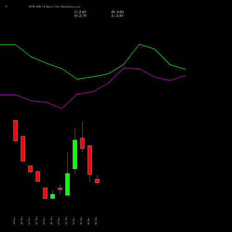Screen dimensions: 232x232
Task: Select the '20 Nov' date label
Action: pyautogui.click(x=22, y=220)
